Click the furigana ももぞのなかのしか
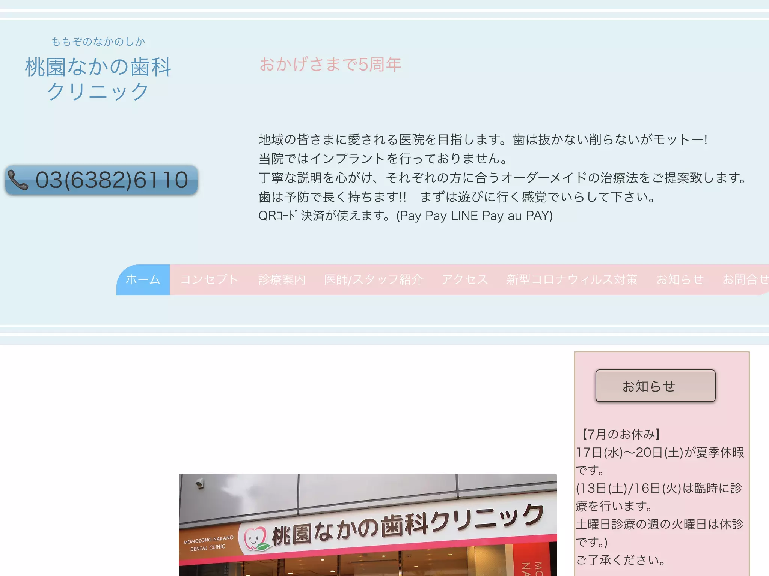This screenshot has height=576, width=769. coord(98,42)
